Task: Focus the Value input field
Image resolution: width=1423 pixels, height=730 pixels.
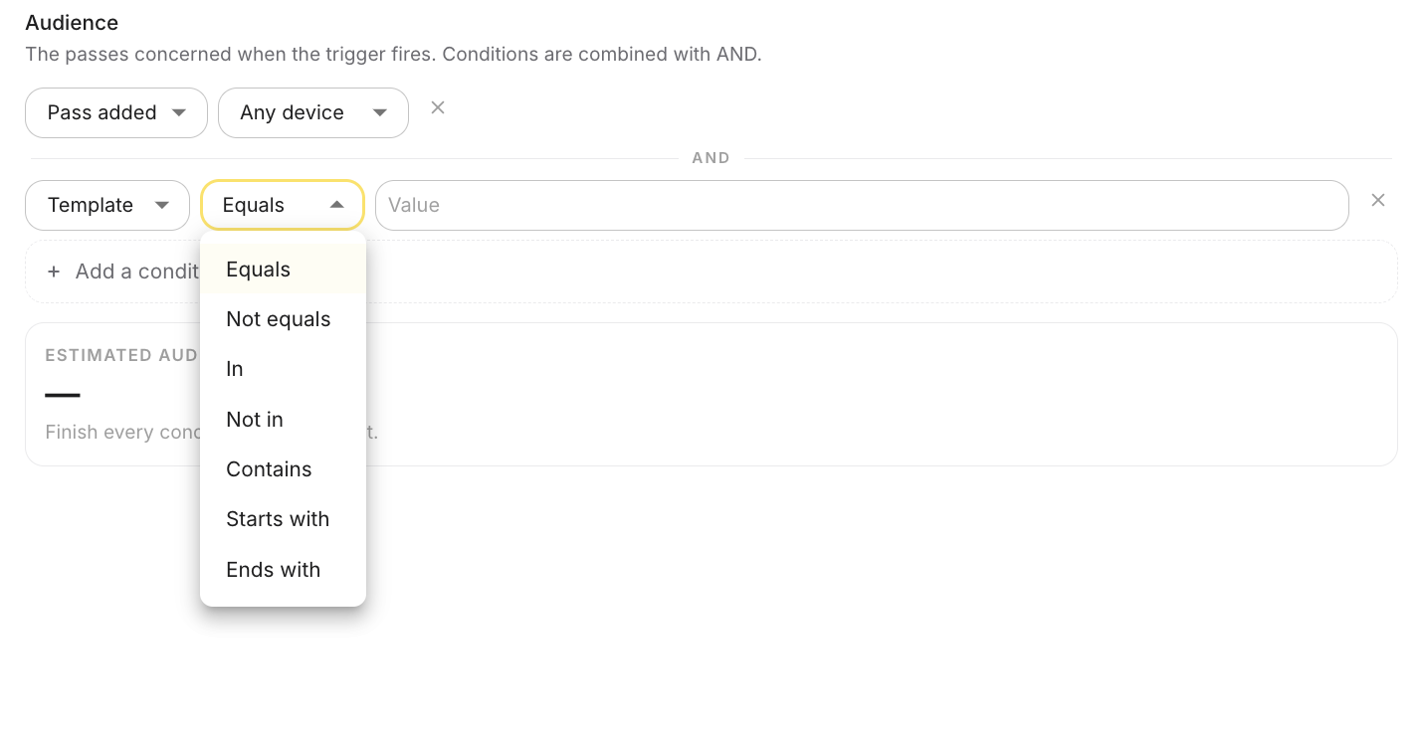Action: click(862, 205)
